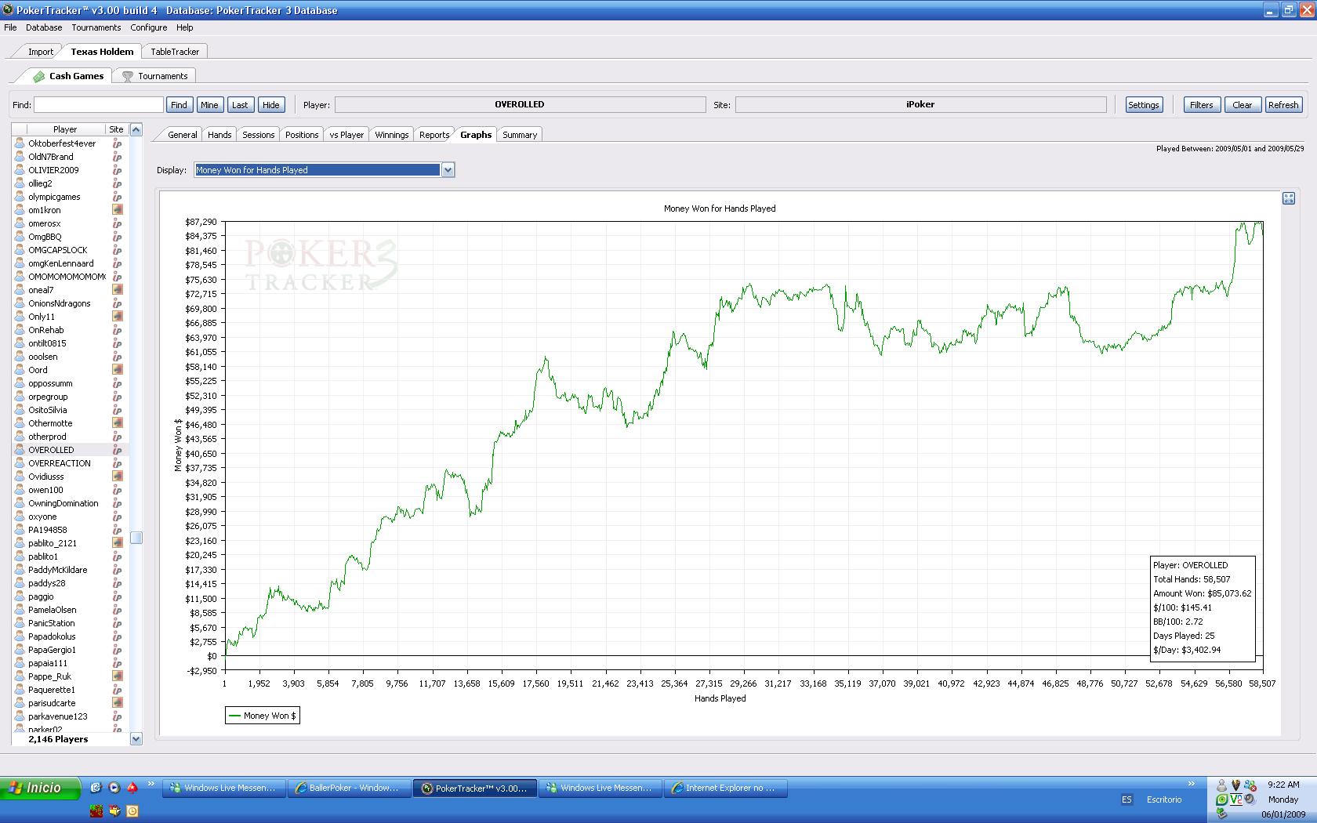Open the Help menu

point(185,27)
